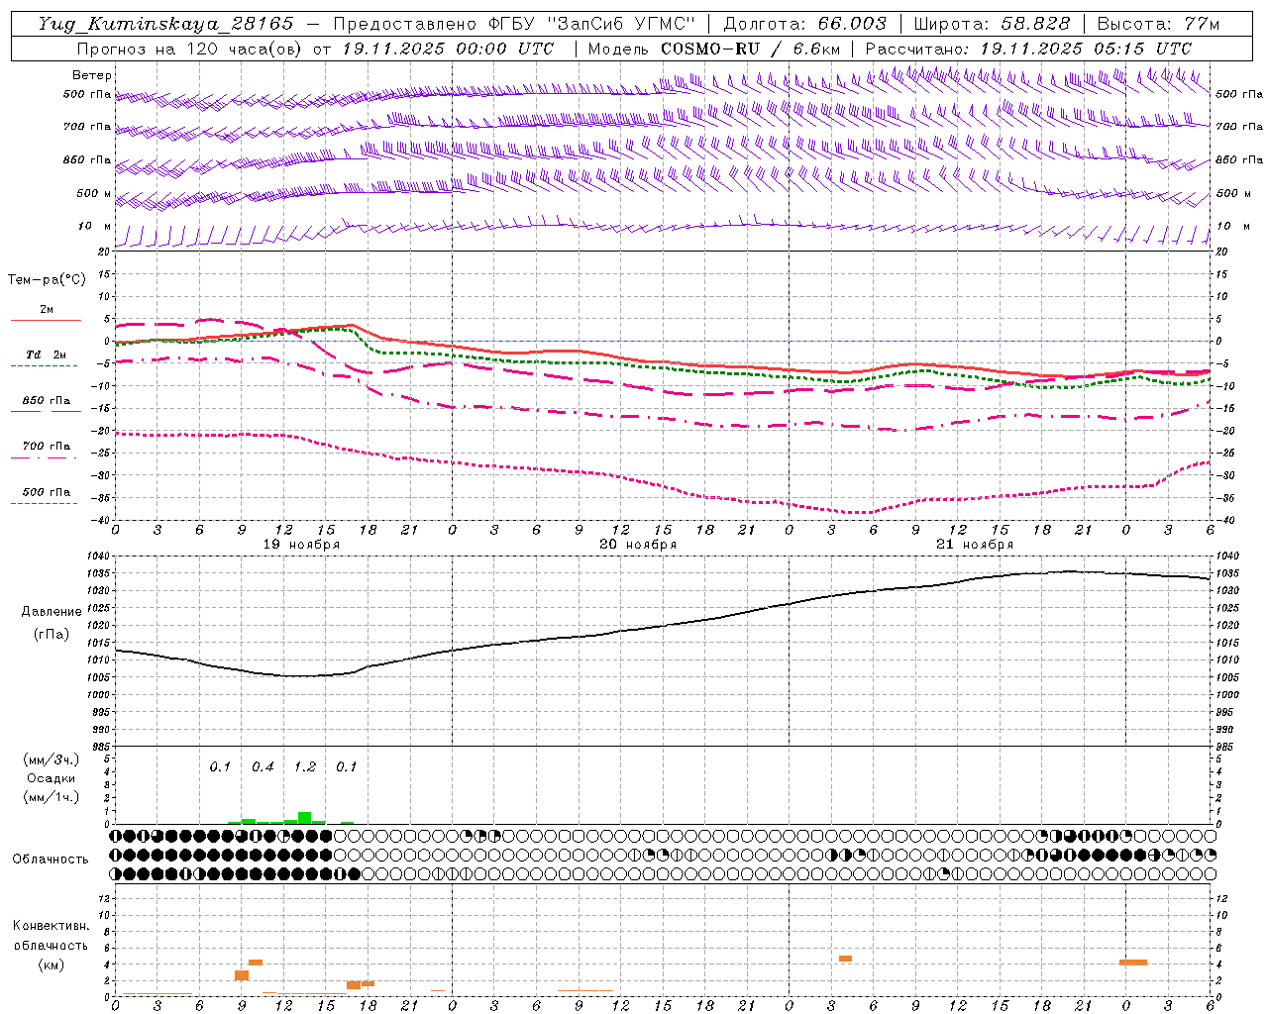The image size is (1268, 1014).
Task: Click the Давление (гПа) axis title
Action: [x=52, y=623]
